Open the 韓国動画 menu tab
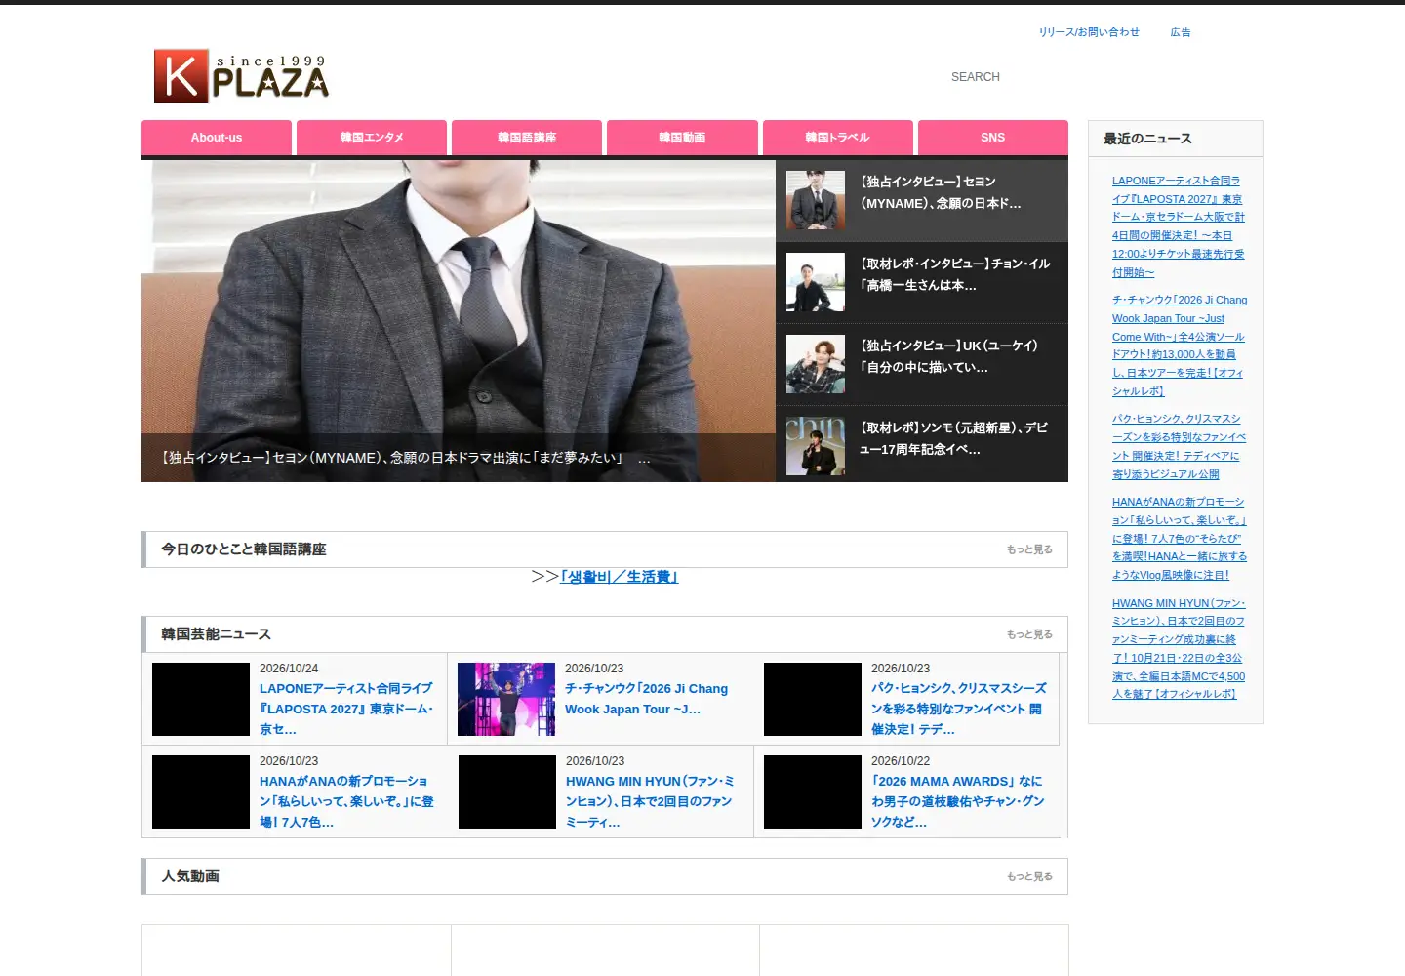 click(x=682, y=138)
